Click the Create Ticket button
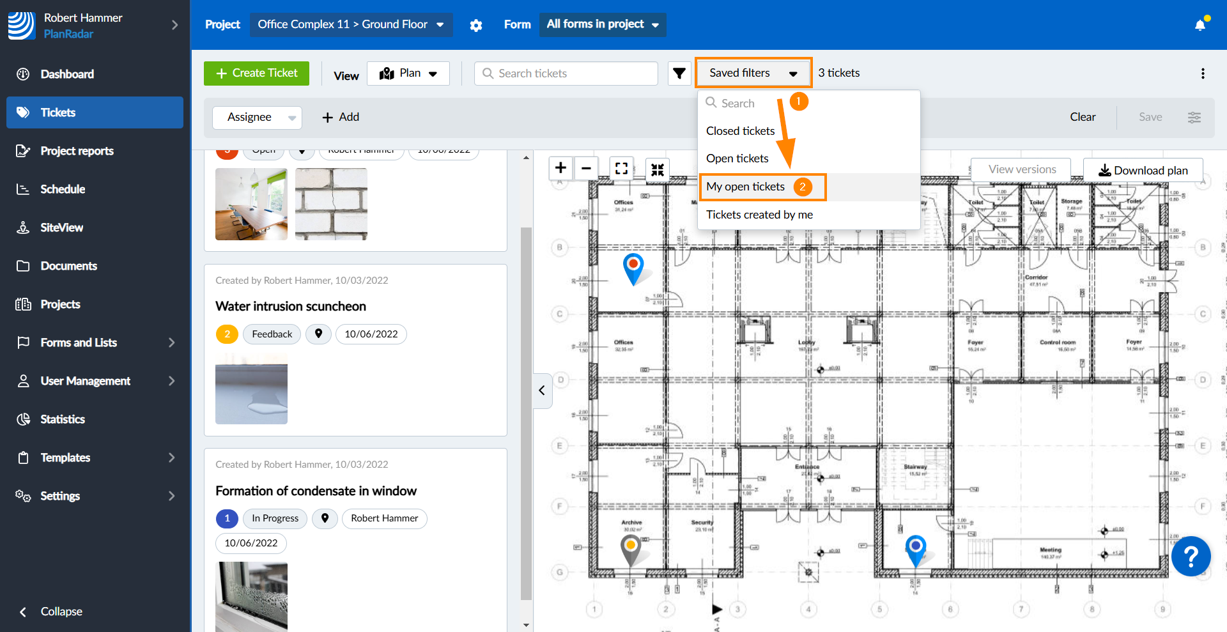This screenshot has width=1227, height=632. (256, 73)
